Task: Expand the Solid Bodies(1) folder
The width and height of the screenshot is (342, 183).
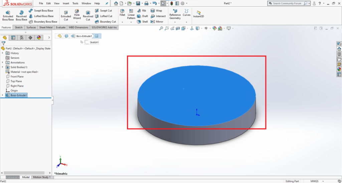Action: 3,67
